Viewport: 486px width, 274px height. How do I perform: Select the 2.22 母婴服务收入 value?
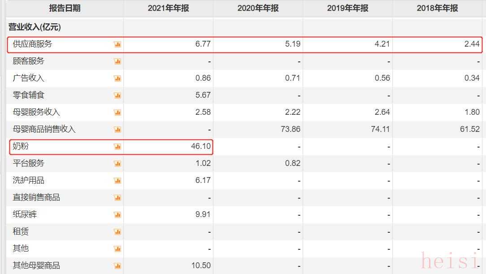click(293, 112)
